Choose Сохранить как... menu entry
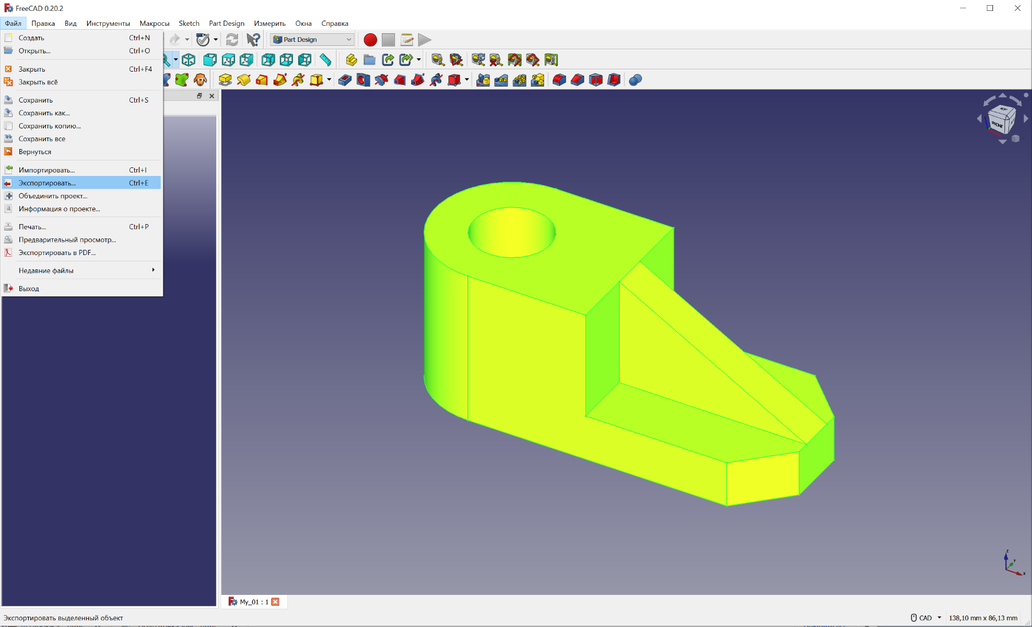Image resolution: width=1032 pixels, height=627 pixels. [x=82, y=113]
